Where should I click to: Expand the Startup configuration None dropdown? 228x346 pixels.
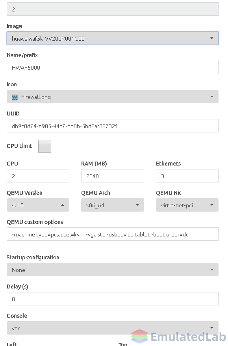click(113, 270)
